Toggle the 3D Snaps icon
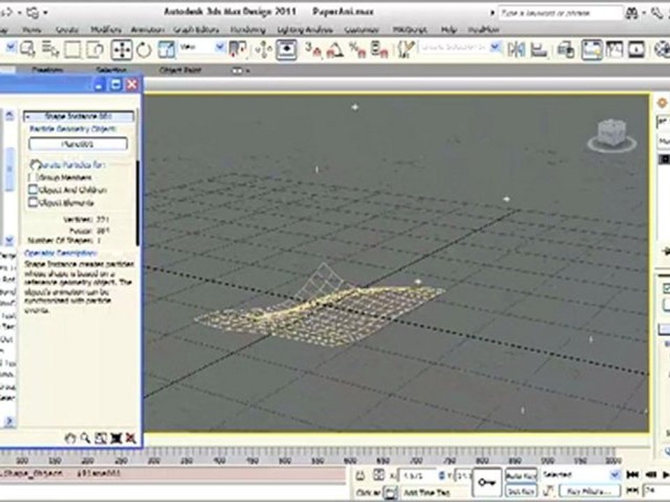This screenshot has height=502, width=670. [313, 50]
